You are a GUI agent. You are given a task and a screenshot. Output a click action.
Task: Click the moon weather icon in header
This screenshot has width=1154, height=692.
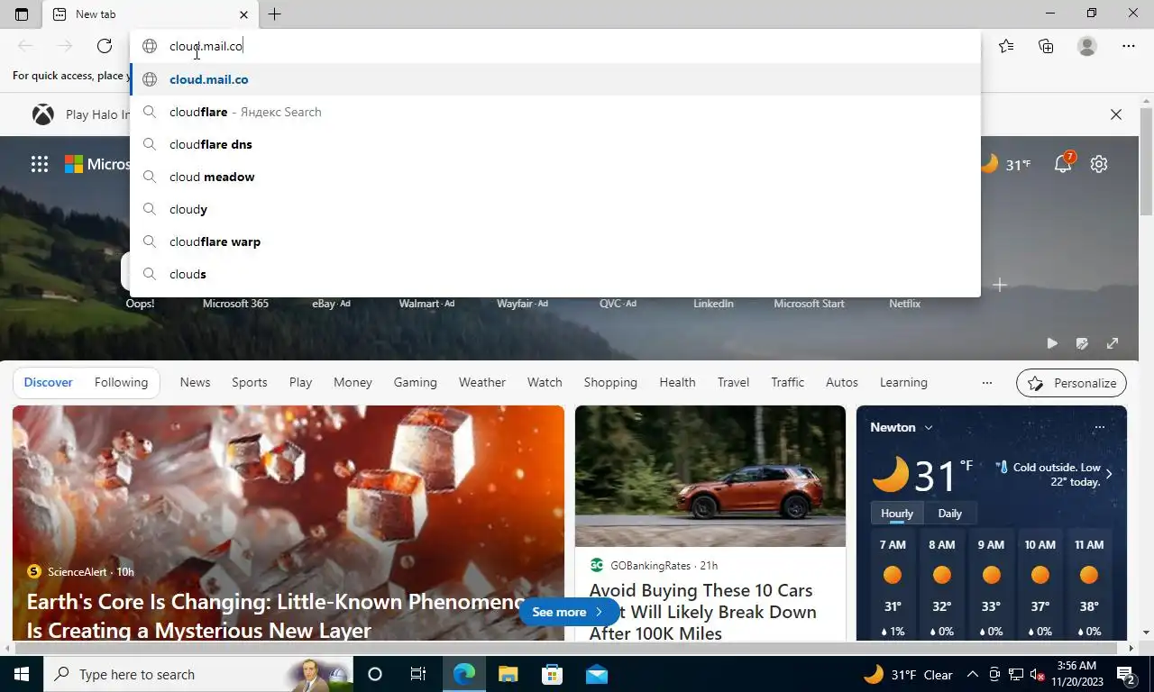point(990,163)
